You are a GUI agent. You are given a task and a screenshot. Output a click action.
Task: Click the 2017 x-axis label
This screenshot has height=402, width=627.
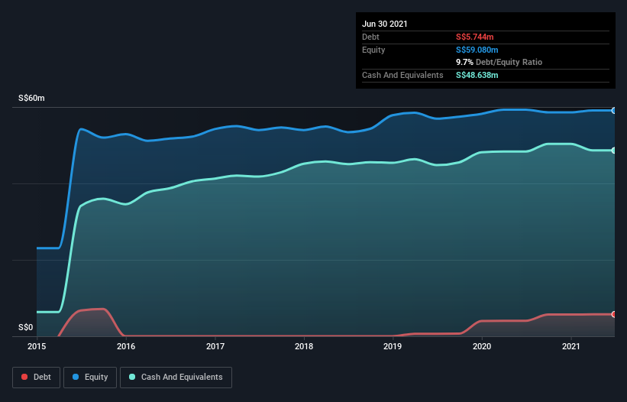point(215,346)
